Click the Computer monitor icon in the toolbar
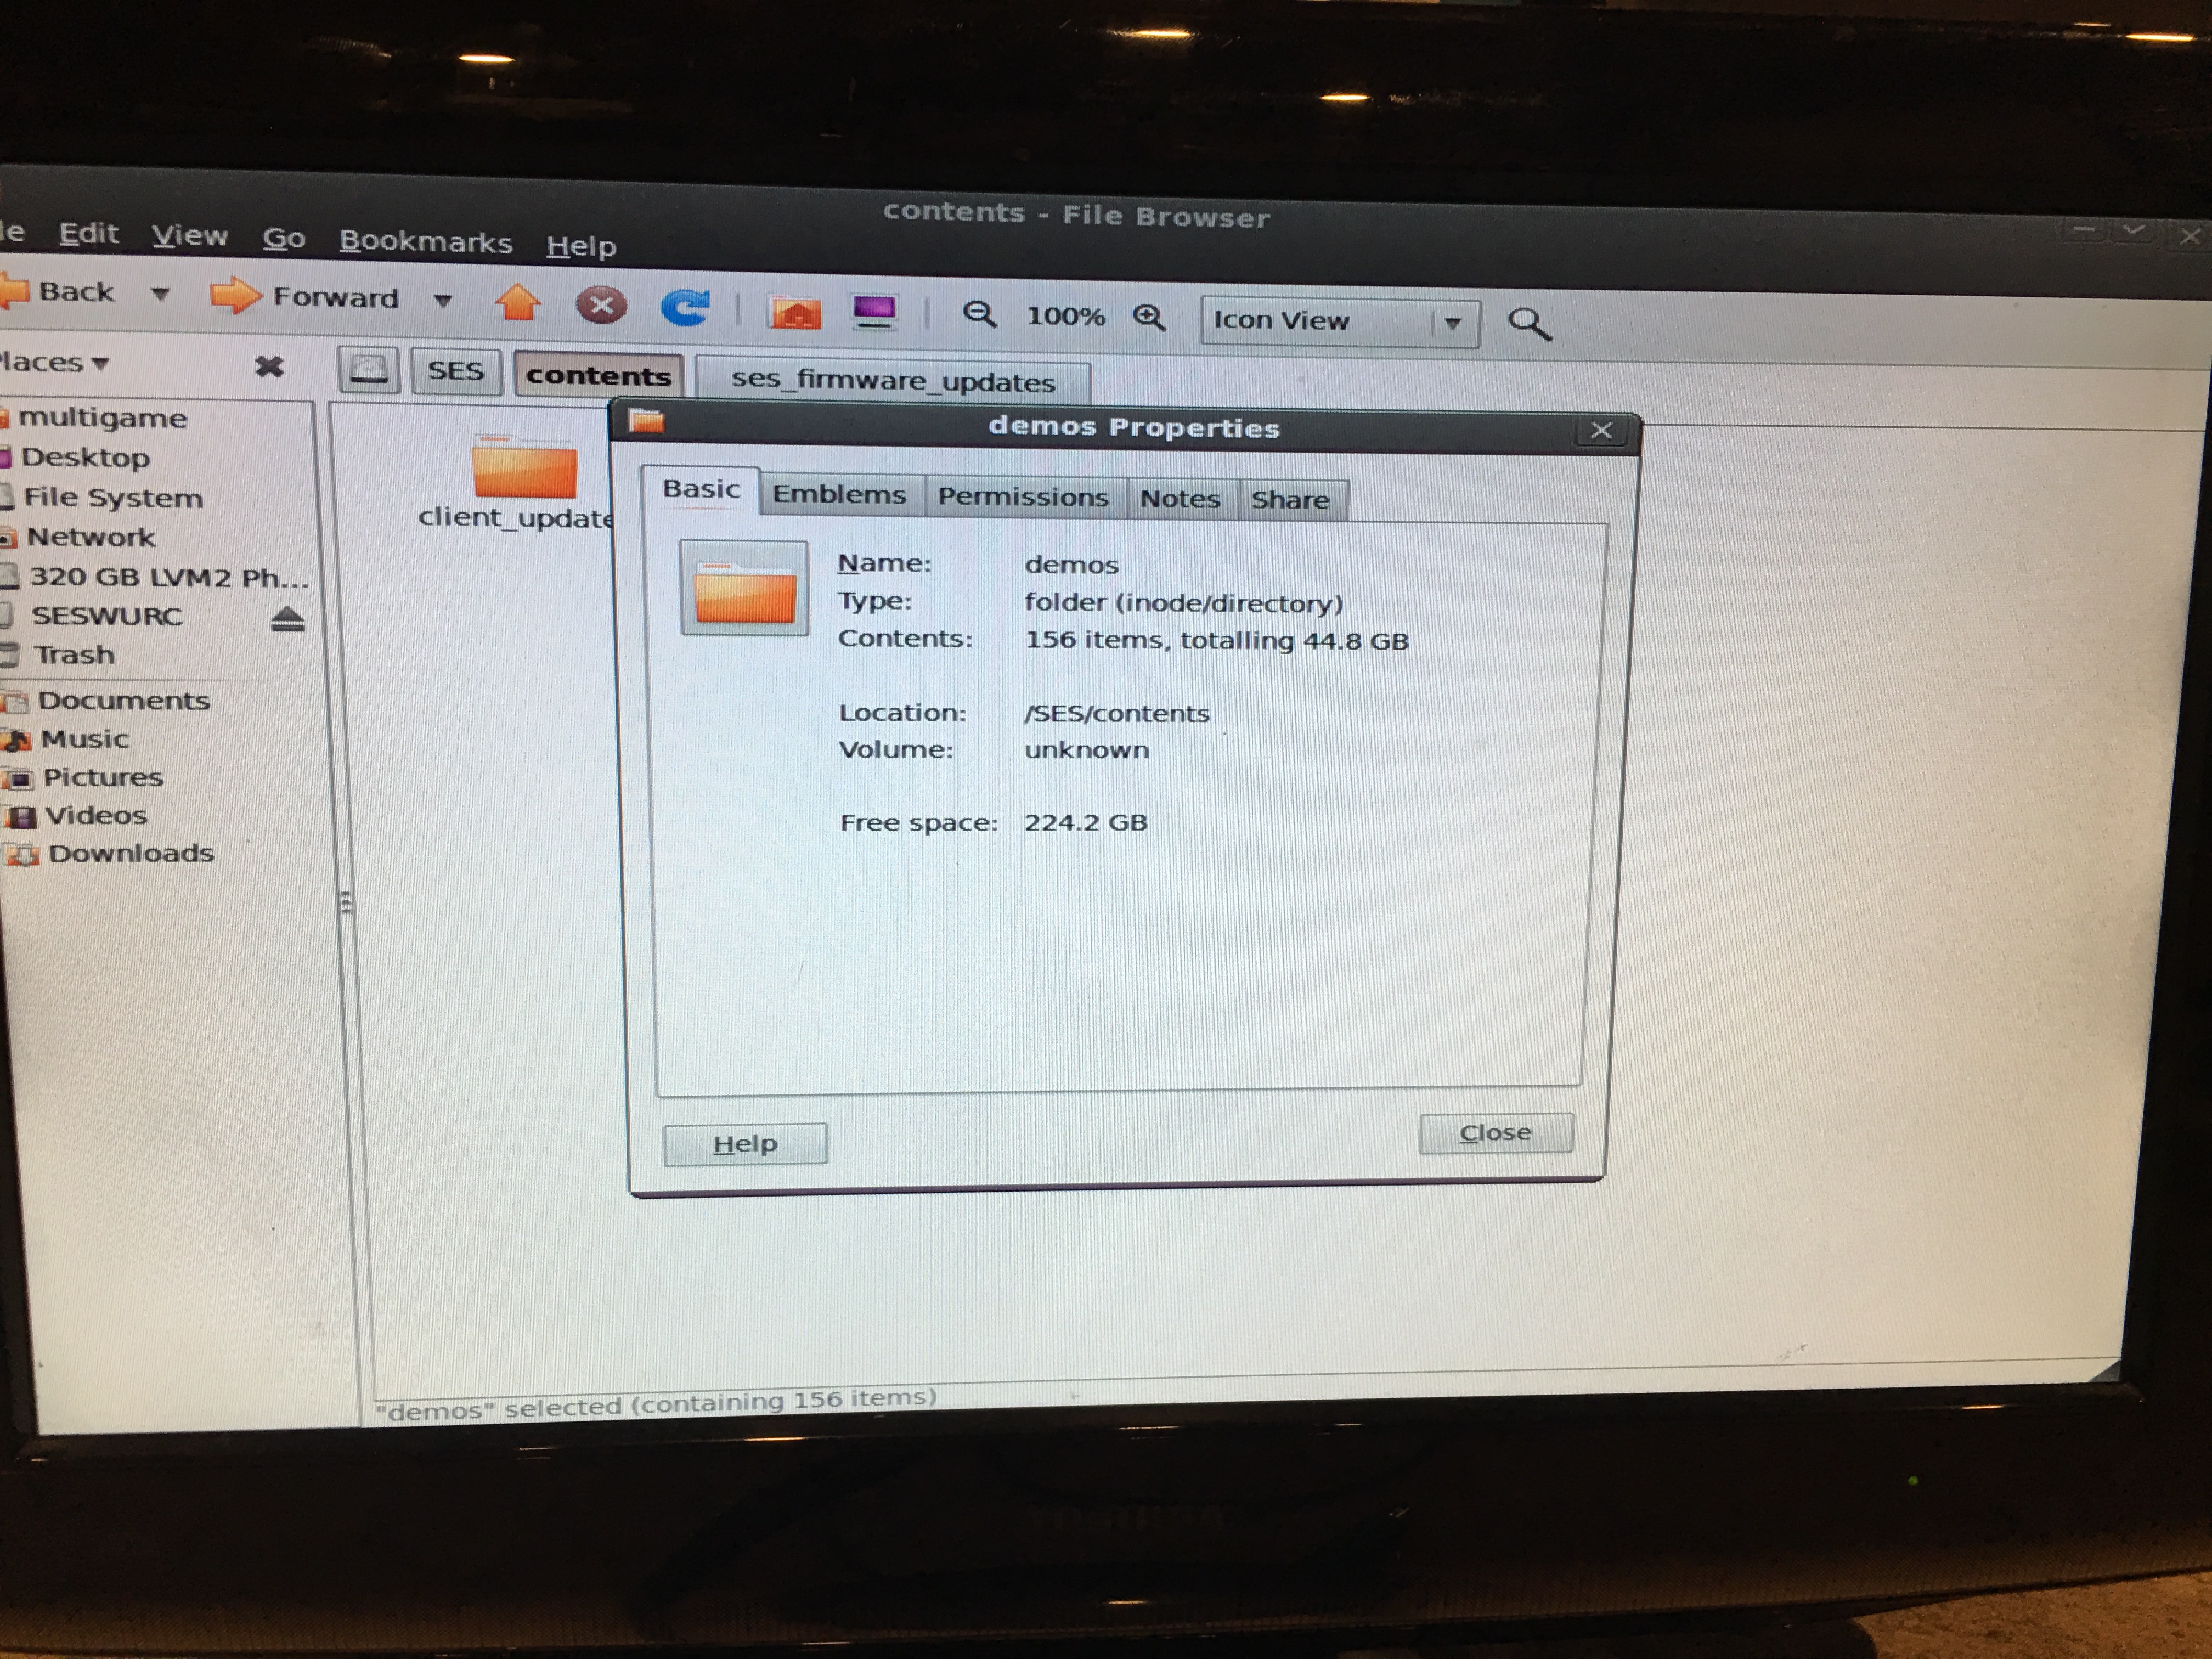The image size is (2212, 1659). click(x=874, y=313)
